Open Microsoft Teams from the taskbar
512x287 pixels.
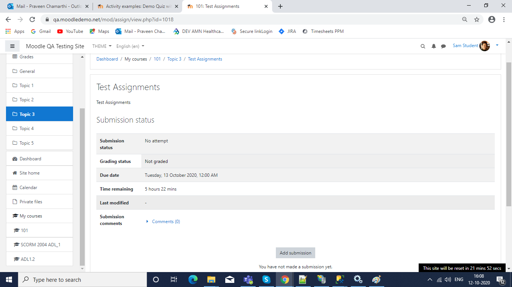(x=248, y=280)
